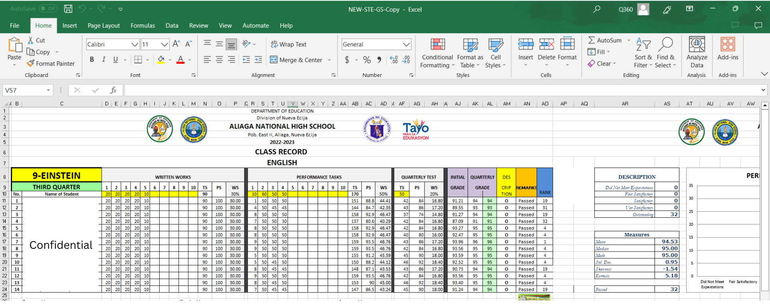Click the Paste clipboard icon
This screenshot has width=770, height=305.
(15, 45)
